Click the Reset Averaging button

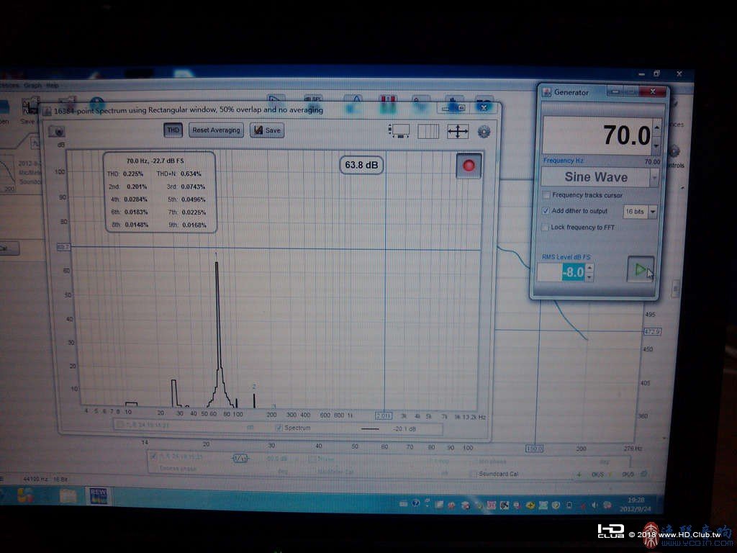pos(216,130)
